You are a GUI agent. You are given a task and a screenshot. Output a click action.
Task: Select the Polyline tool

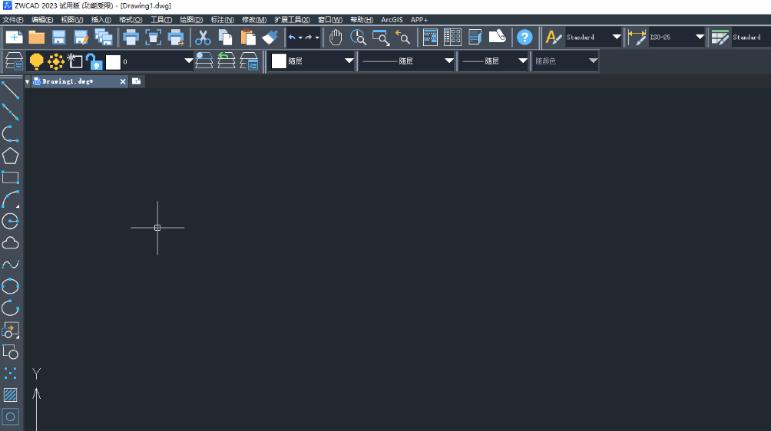[10, 134]
